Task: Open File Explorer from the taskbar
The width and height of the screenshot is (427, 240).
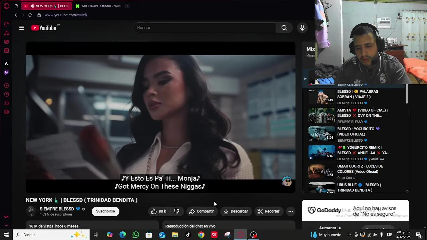Action: [175, 235]
